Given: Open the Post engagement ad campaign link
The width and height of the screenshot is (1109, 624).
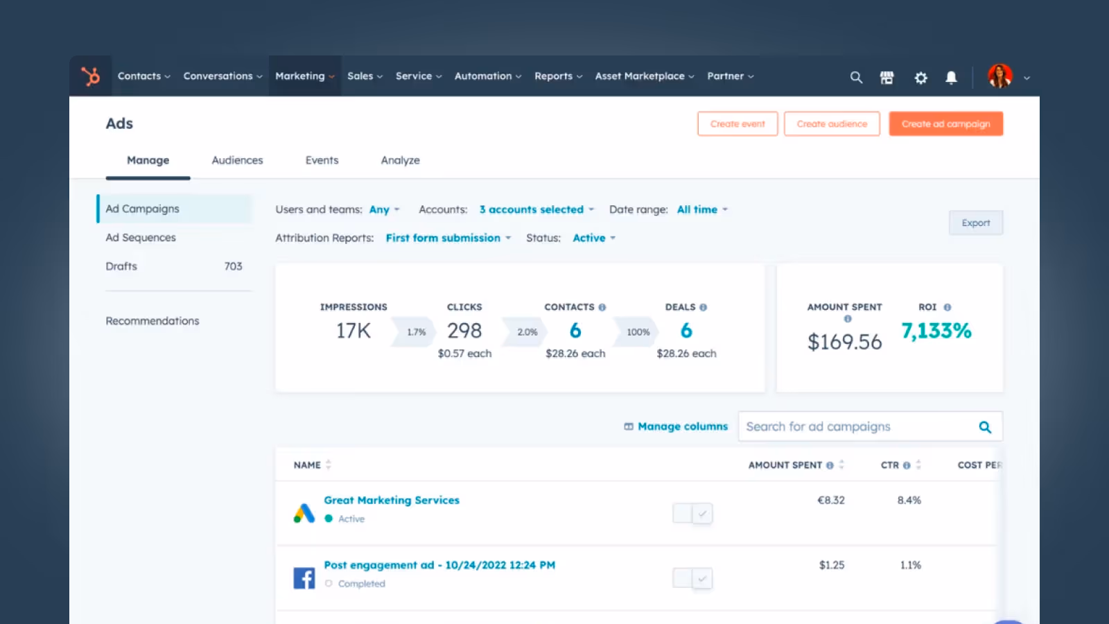Looking at the screenshot, I should [x=439, y=565].
